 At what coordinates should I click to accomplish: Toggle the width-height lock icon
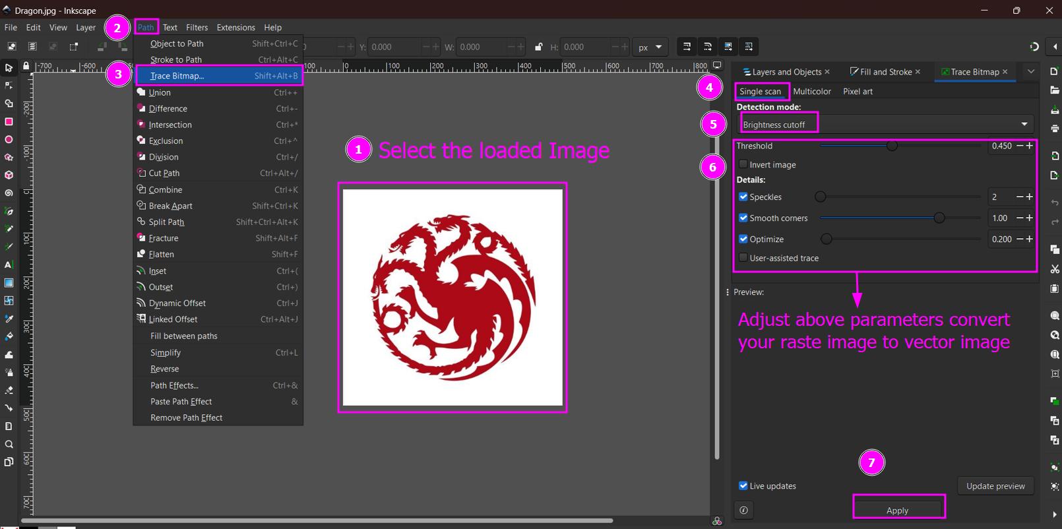coord(538,47)
